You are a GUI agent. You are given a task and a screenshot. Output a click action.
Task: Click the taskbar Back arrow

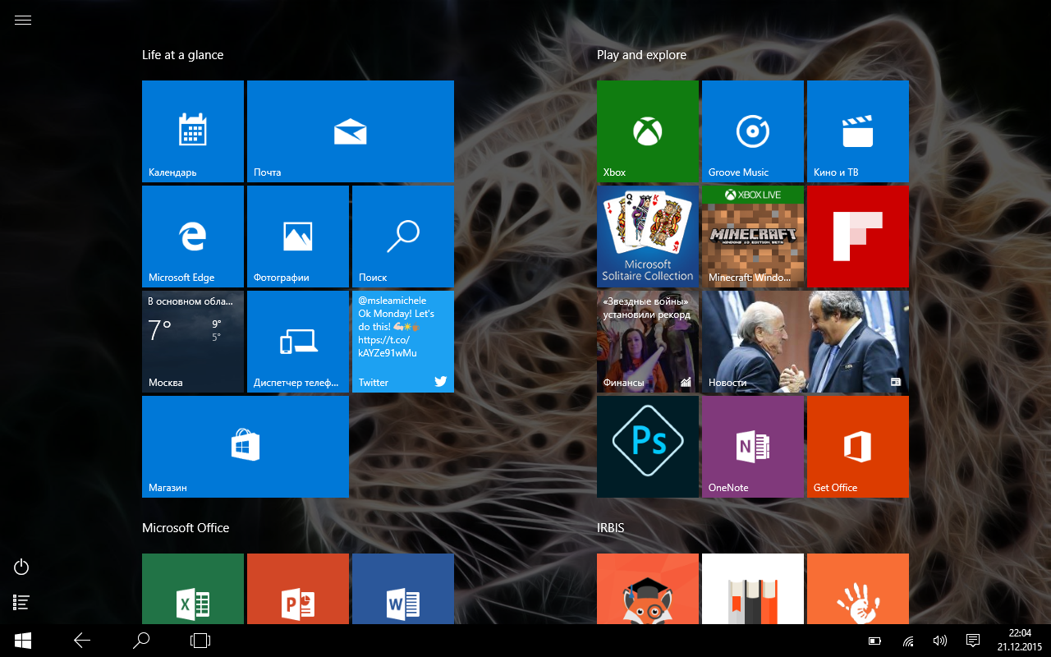(82, 641)
